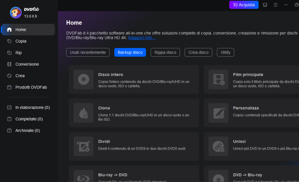Click the Disco intero description text
This screenshot has height=182, width=299.
[x=144, y=84]
